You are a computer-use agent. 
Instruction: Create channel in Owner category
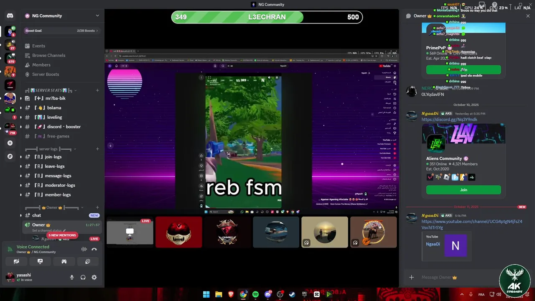97,207
